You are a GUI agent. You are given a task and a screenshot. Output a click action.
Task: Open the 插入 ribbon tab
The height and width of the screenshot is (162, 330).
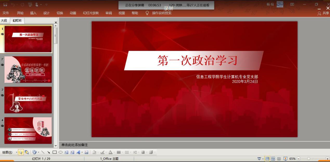pos(33,13)
